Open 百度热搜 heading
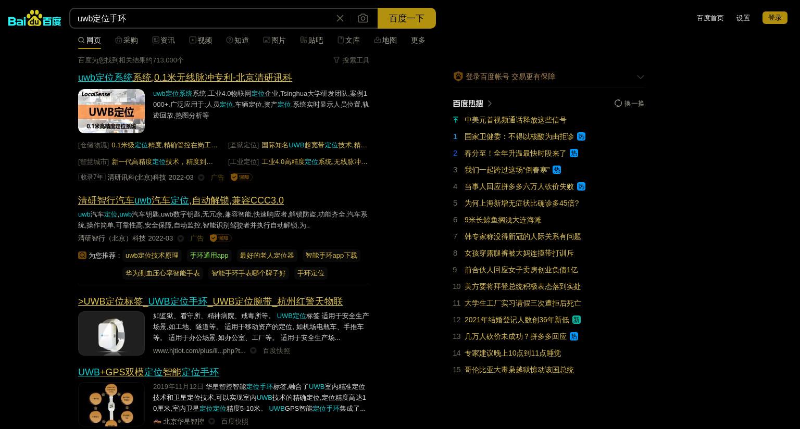Viewport: 800px width, 429px height. click(472, 104)
